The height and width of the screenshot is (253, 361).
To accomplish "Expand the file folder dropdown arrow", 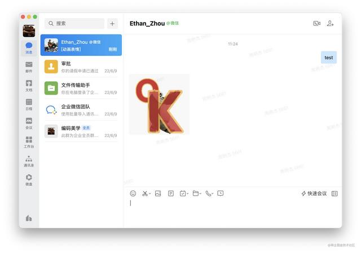I will [x=200, y=194].
